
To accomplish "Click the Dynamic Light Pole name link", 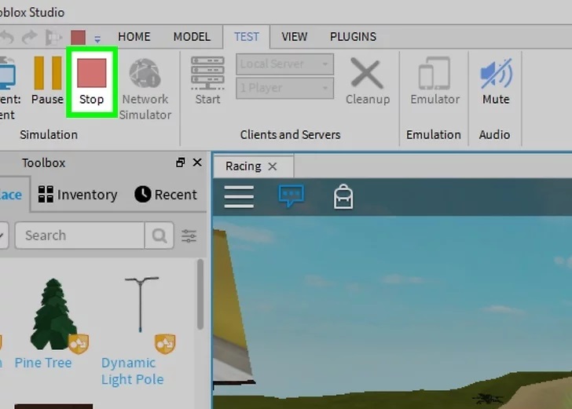I will [x=133, y=371].
